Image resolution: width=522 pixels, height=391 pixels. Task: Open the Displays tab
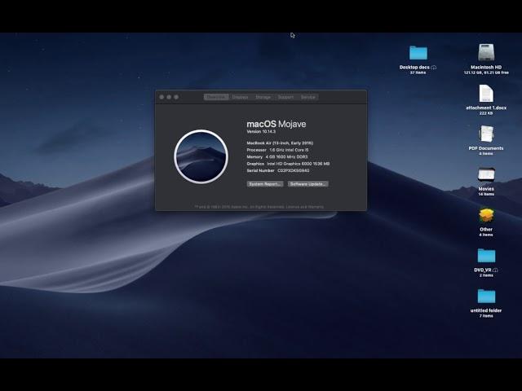pyautogui.click(x=240, y=97)
